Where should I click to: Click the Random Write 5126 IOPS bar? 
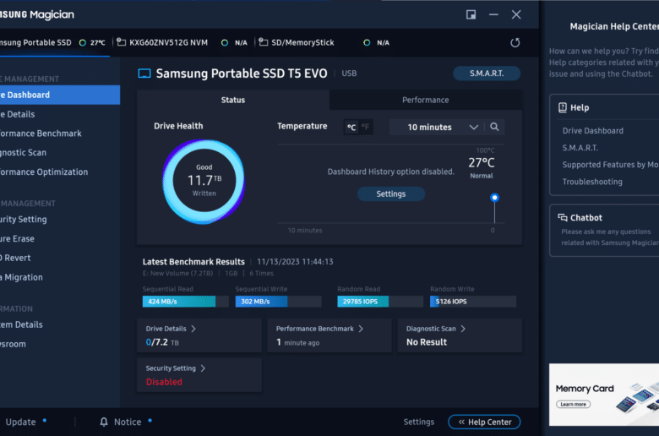click(473, 302)
